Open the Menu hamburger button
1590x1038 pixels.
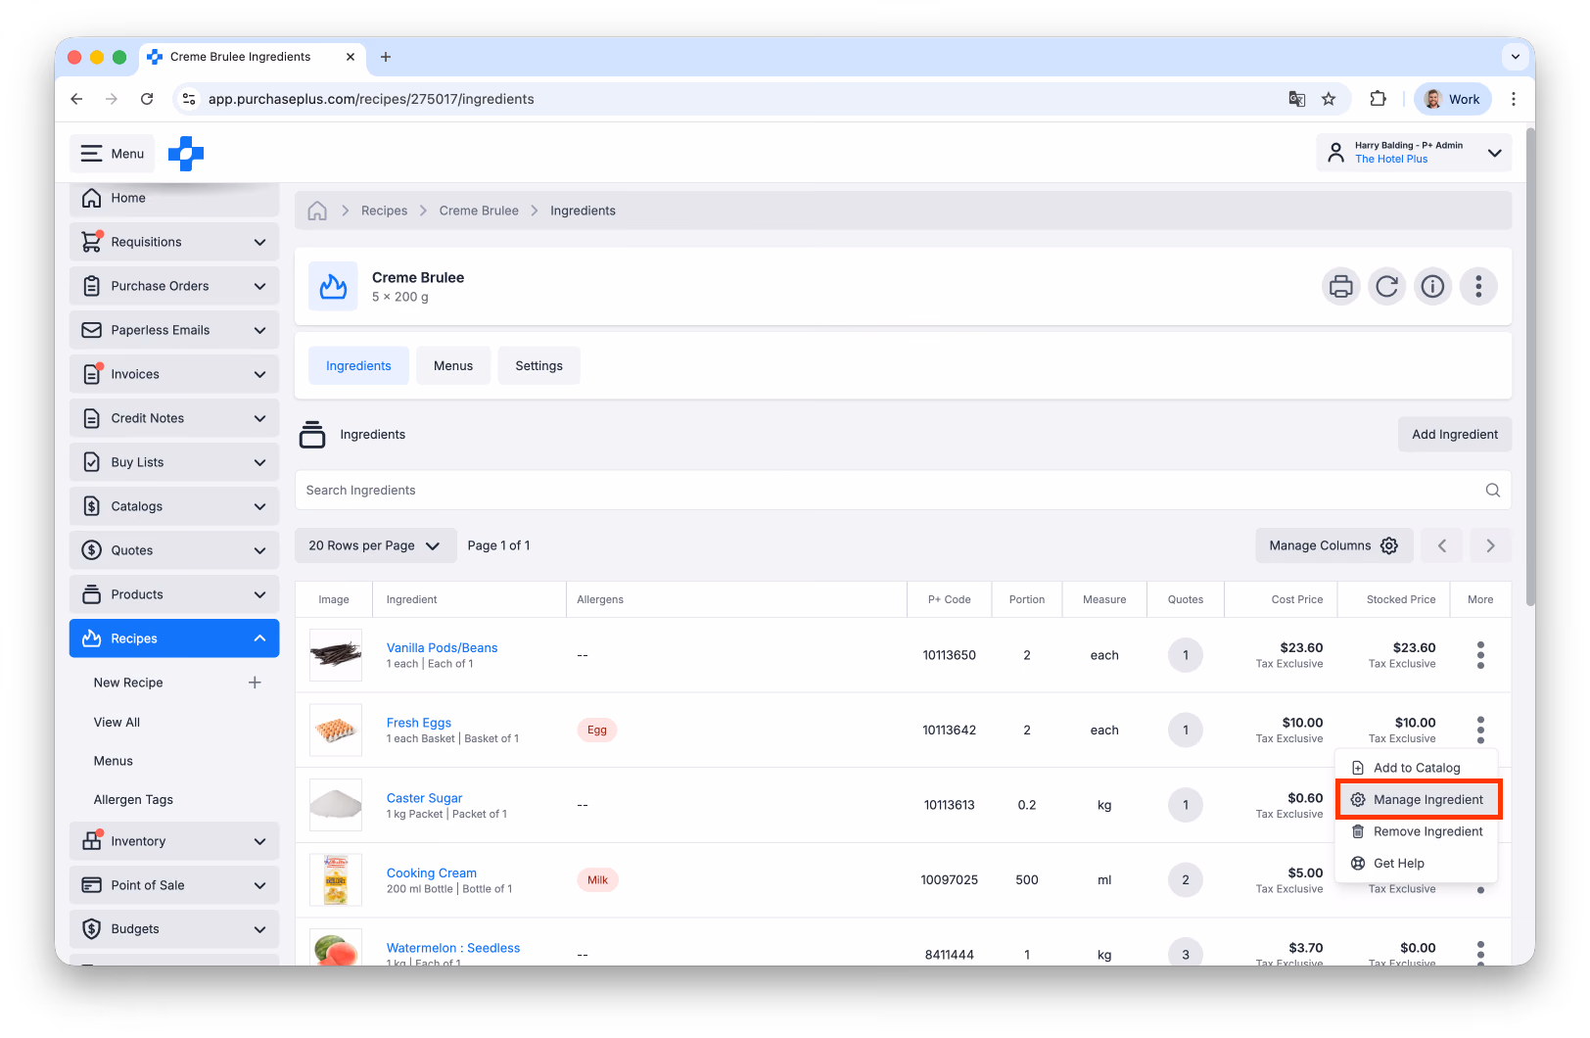tap(113, 153)
